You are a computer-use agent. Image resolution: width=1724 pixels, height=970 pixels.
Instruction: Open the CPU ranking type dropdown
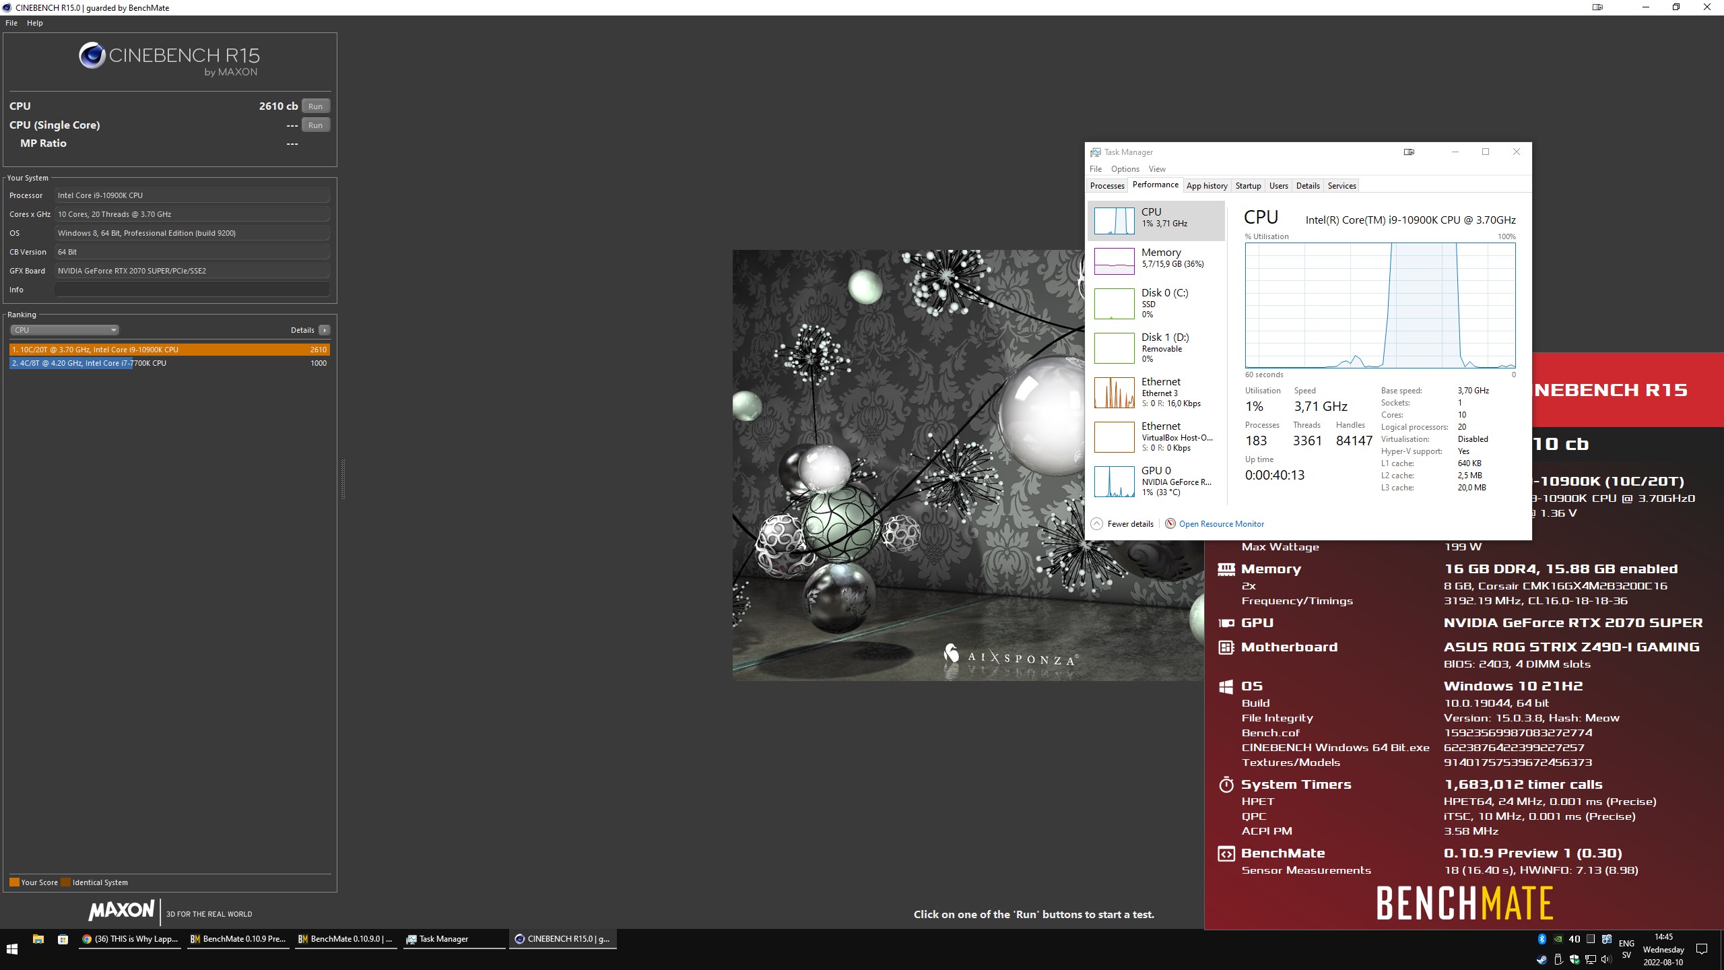click(x=65, y=330)
